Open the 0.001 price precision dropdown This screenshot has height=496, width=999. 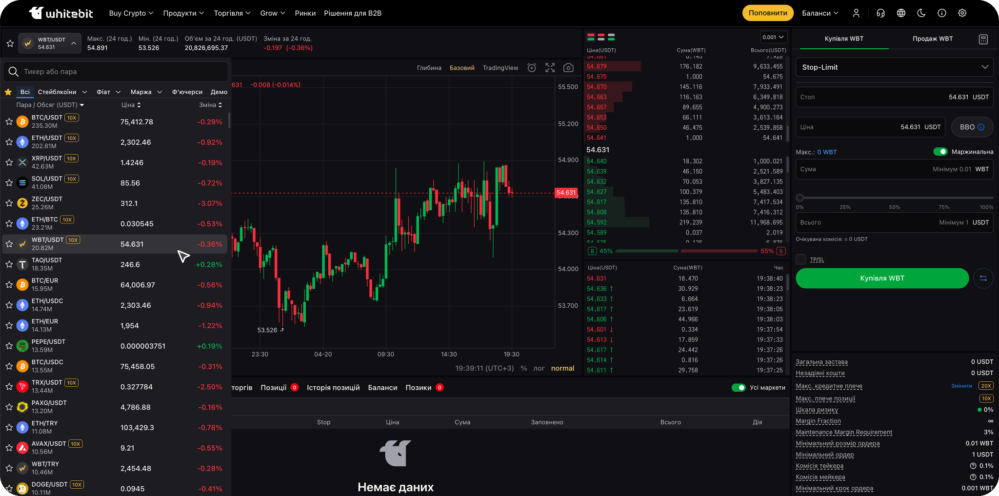tap(774, 37)
